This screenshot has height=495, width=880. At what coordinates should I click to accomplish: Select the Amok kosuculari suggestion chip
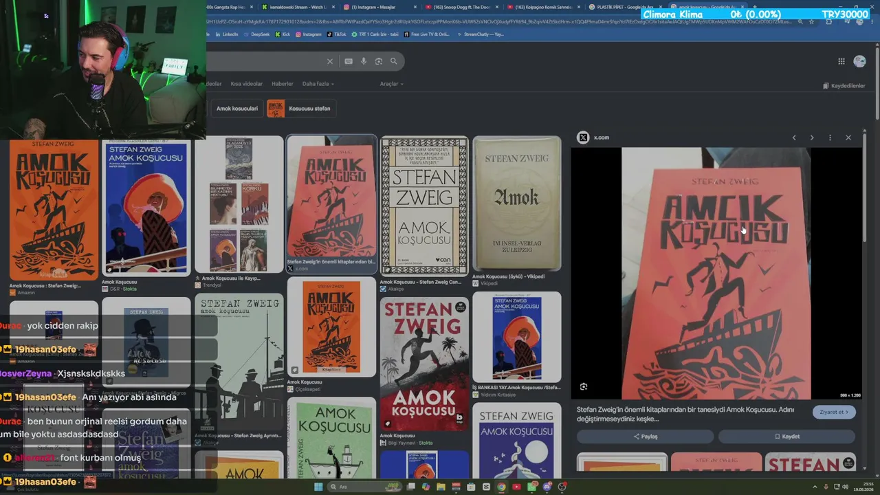tap(237, 109)
